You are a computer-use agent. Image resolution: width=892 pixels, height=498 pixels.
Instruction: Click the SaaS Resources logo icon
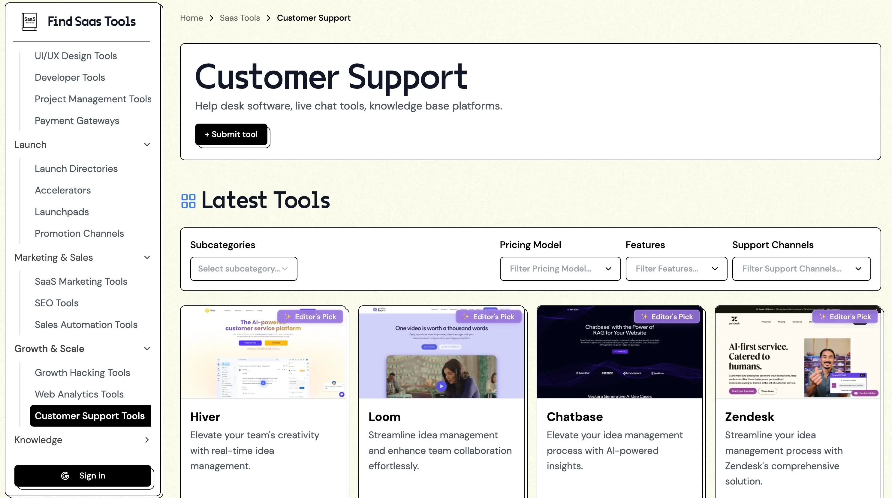29,22
